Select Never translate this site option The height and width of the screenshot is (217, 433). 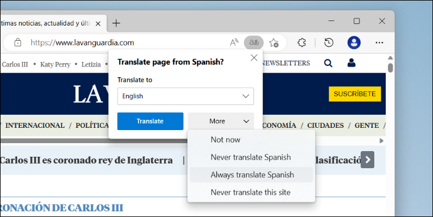(251, 192)
